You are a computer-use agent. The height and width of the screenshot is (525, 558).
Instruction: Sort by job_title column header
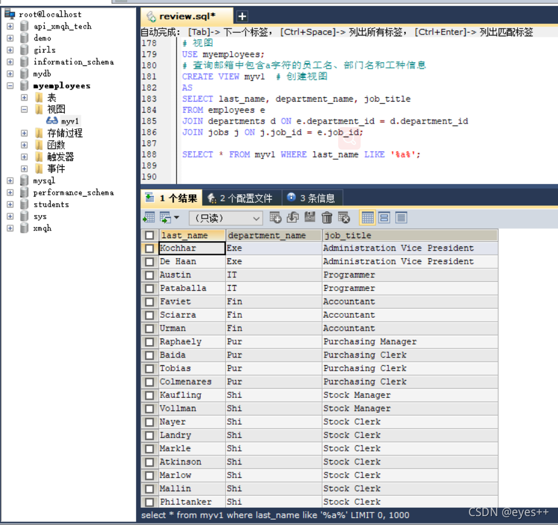point(410,235)
